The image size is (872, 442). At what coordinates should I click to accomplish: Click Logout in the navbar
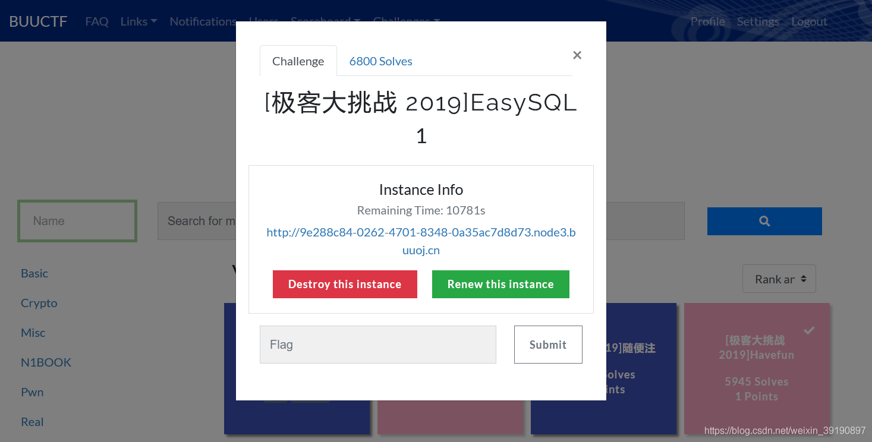(x=809, y=21)
